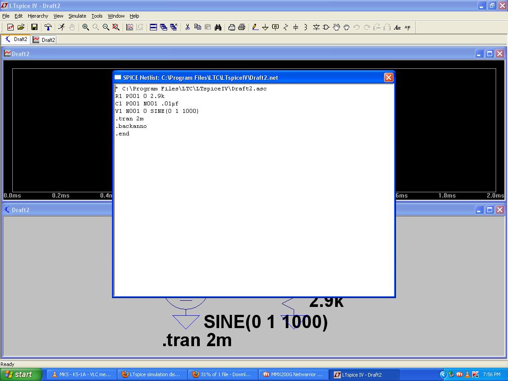
Task: Expand hidden system tray icons arrow
Action: point(443,374)
